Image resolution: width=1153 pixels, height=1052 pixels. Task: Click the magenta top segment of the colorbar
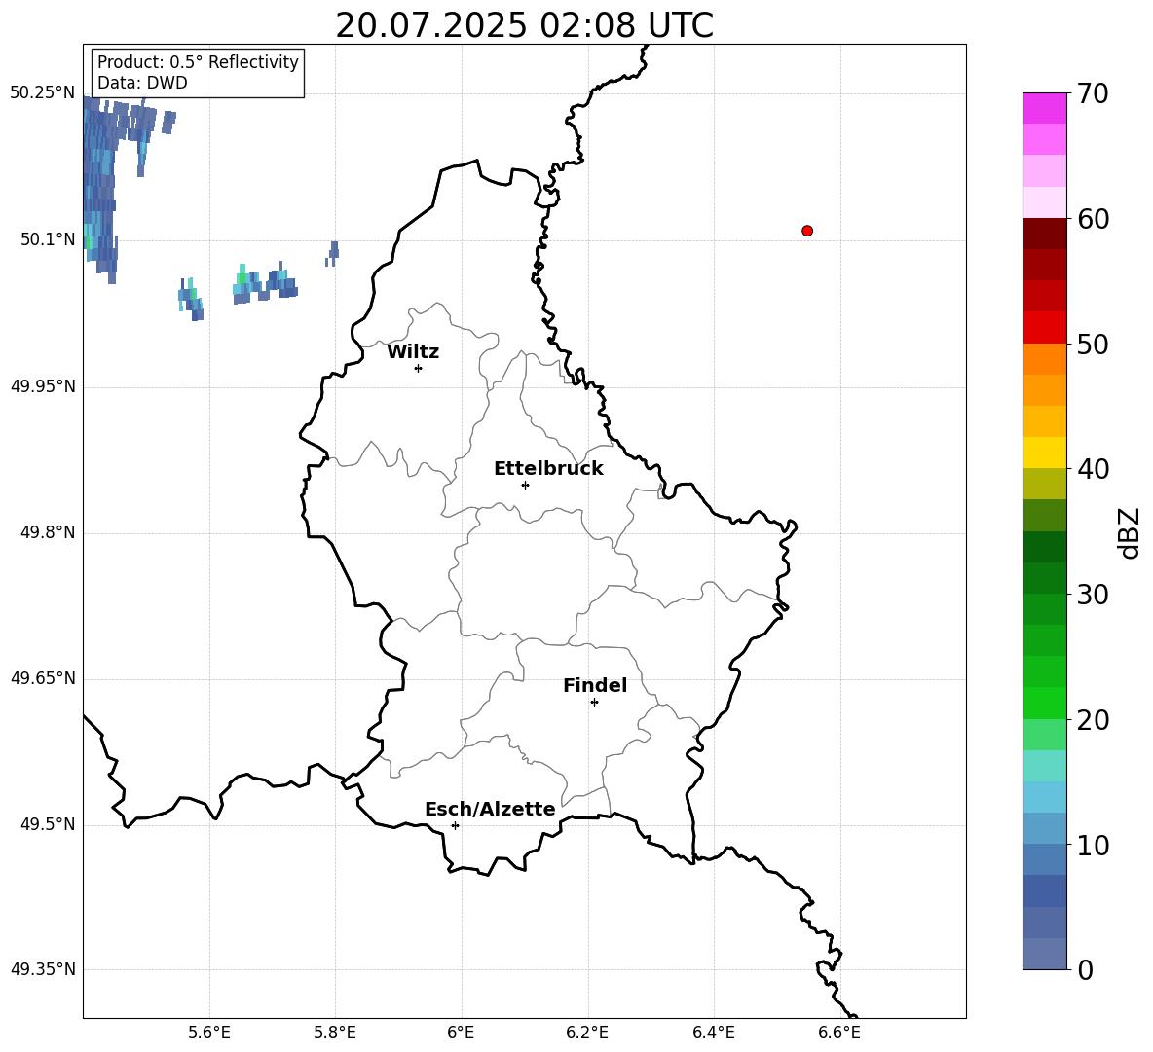tap(1045, 108)
